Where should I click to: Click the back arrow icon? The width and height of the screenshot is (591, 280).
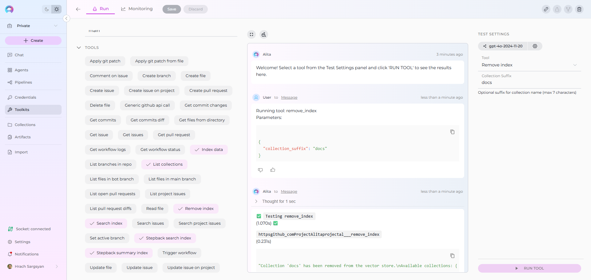(x=78, y=9)
